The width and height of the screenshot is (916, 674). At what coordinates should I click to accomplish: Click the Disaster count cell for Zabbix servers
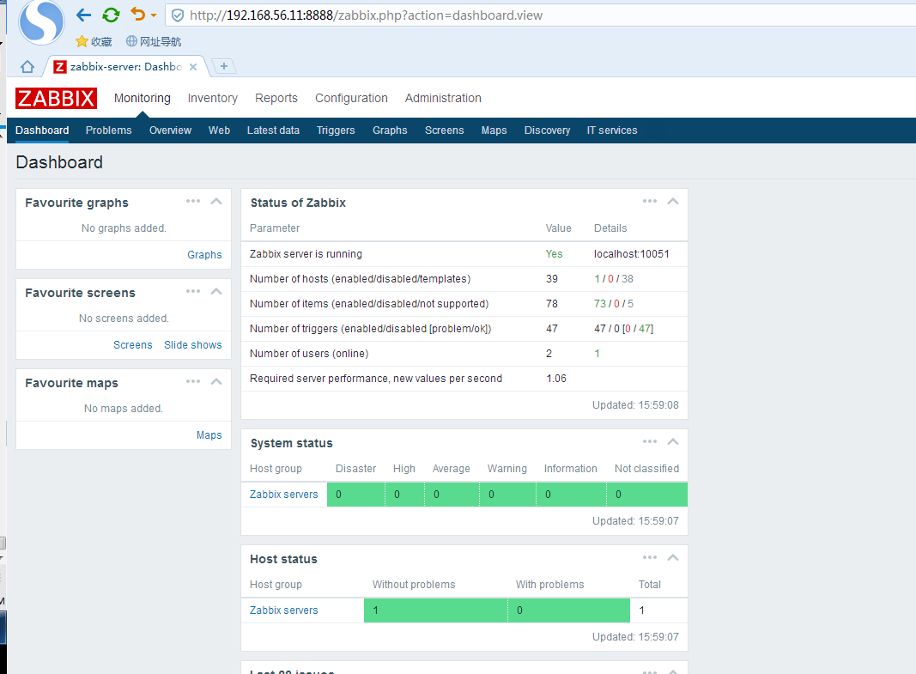pyautogui.click(x=355, y=494)
